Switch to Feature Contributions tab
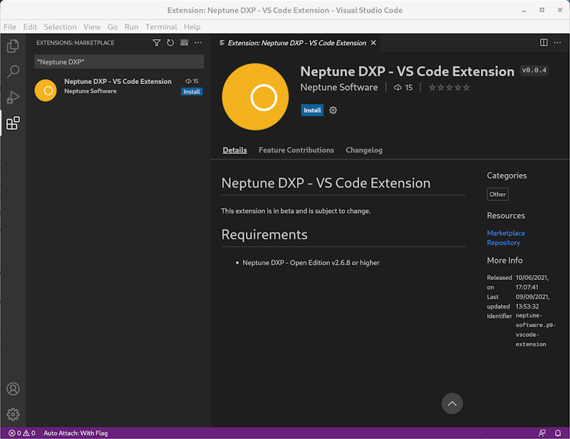This screenshot has width=570, height=439. [x=296, y=150]
